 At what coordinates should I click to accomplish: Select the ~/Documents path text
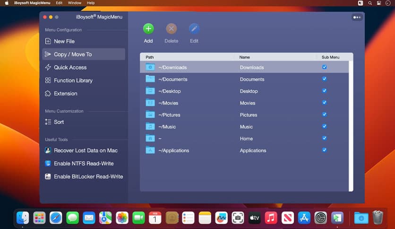173,79
